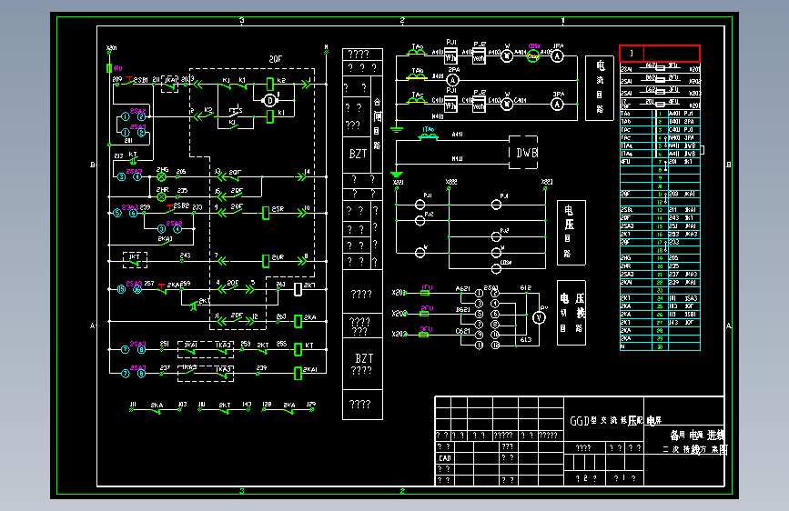Click zone marker 1 on the top border
This screenshot has height=511, width=789.
(x=562, y=21)
